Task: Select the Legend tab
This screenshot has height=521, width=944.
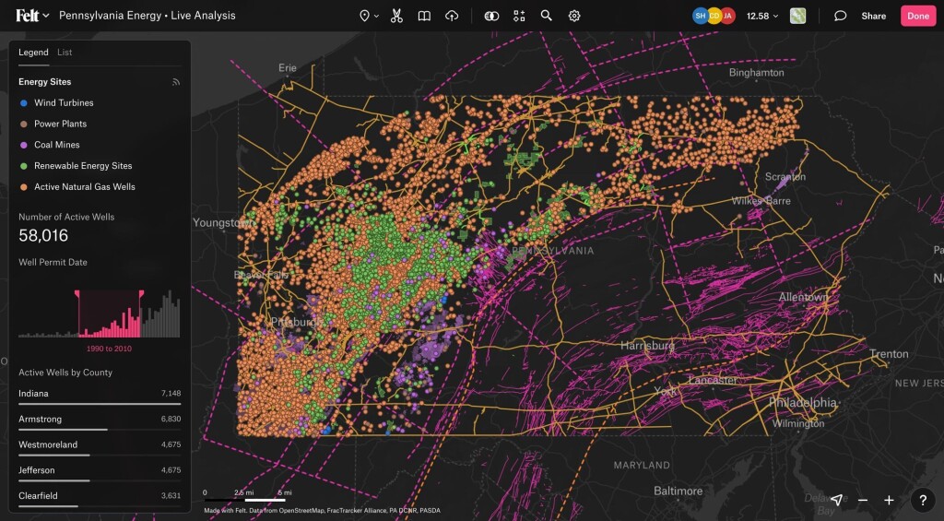Action: click(x=33, y=53)
